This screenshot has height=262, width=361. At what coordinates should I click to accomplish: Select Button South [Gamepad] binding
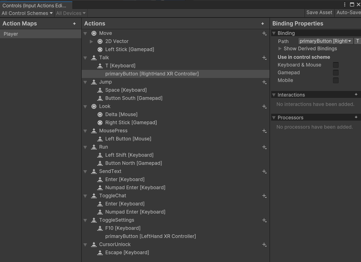click(x=176, y=98)
